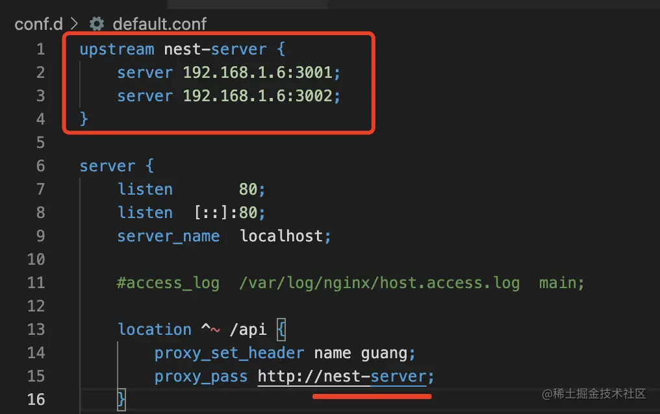Screen dimensions: 660x414
Task: Click the breadcrumb chevron after conf.d
Action: point(75,23)
